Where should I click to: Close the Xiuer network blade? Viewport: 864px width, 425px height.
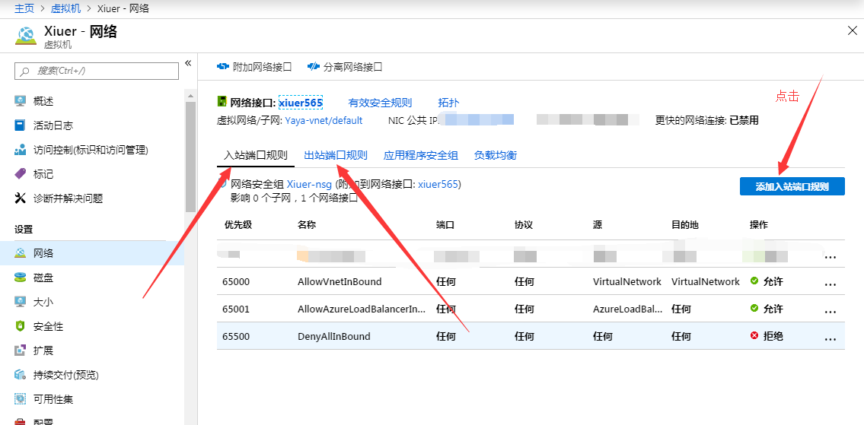click(852, 31)
